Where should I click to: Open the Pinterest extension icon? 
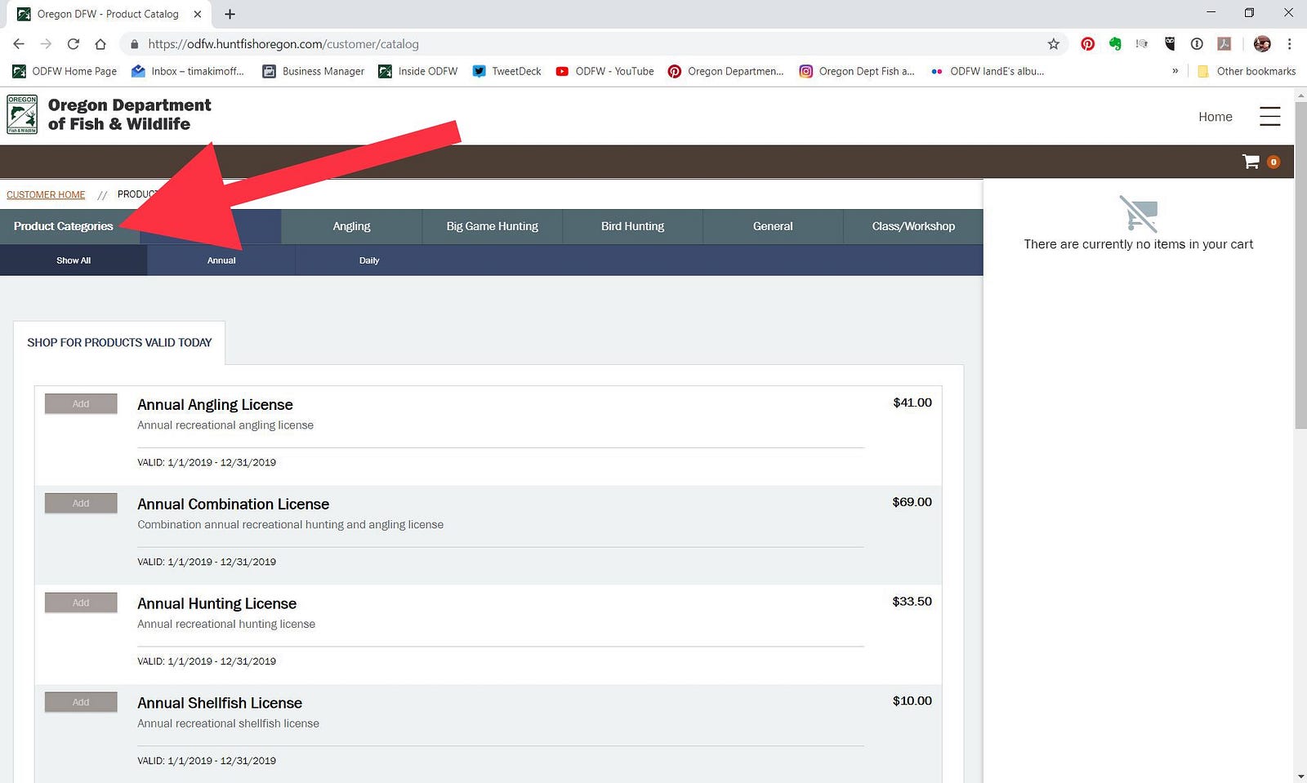[1087, 44]
